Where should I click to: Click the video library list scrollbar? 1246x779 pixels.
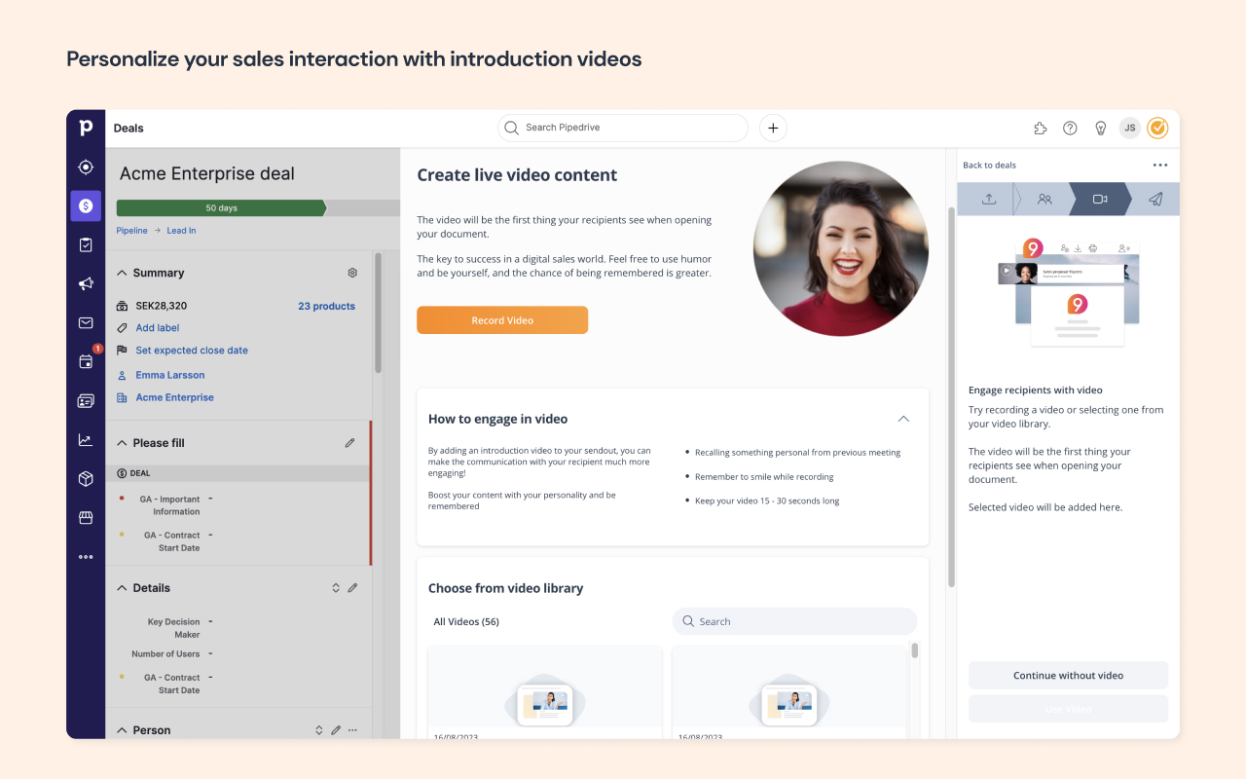914,650
